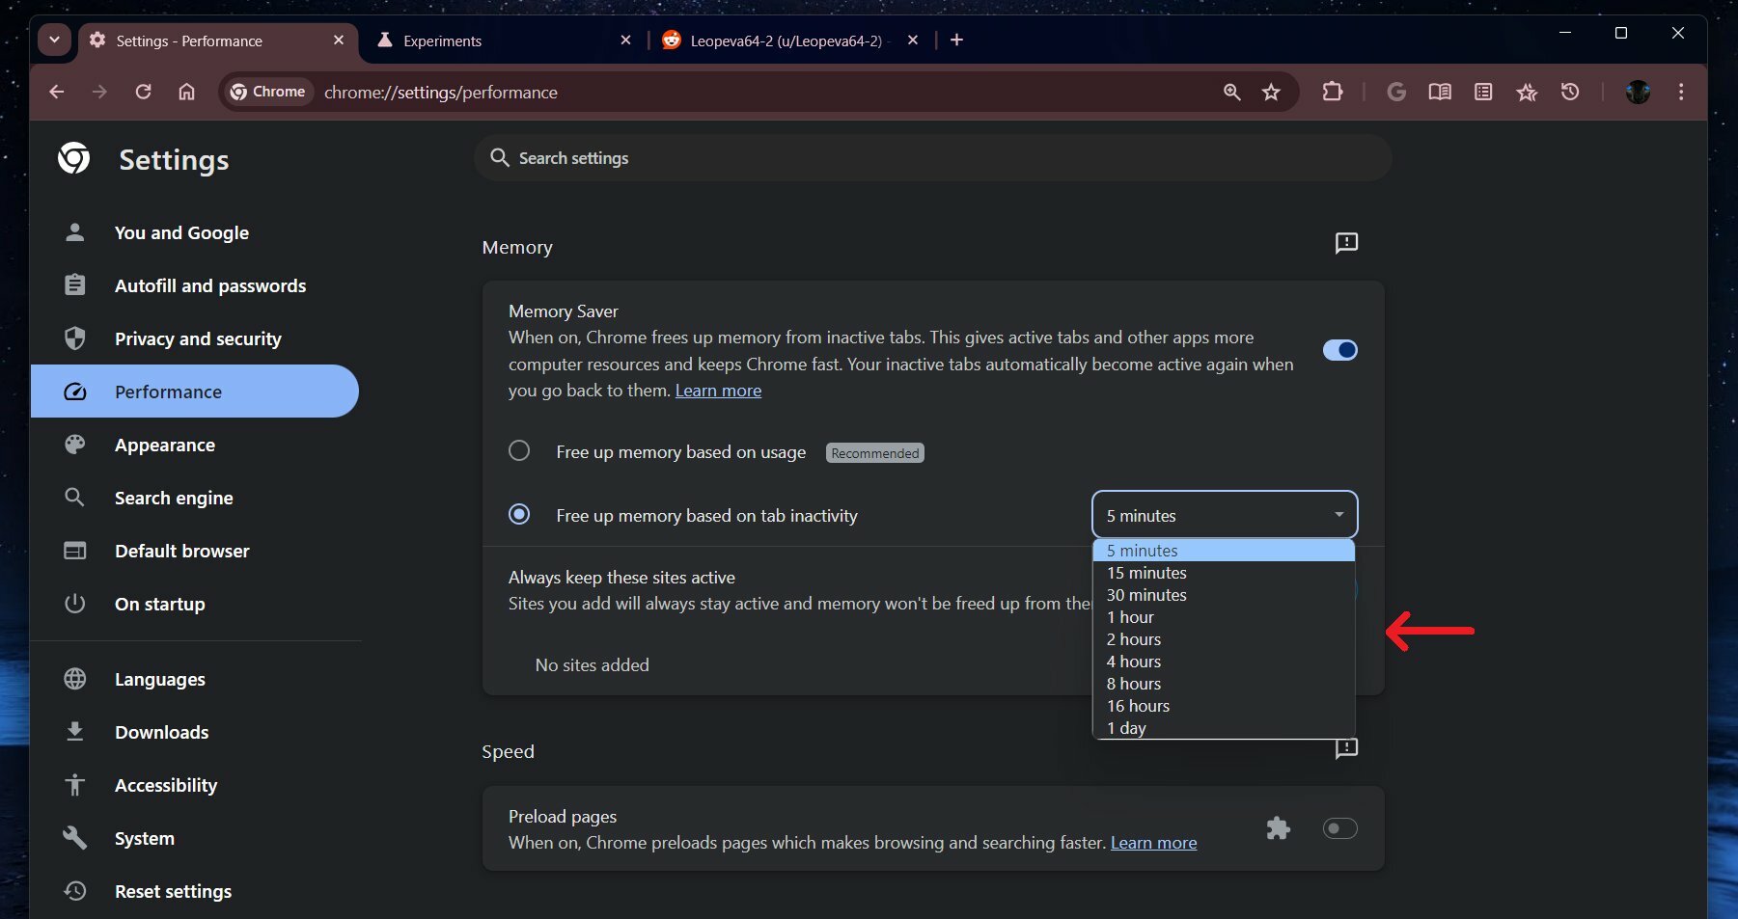The width and height of the screenshot is (1738, 919).
Task: Open the reading list icon
Action: [1483, 92]
